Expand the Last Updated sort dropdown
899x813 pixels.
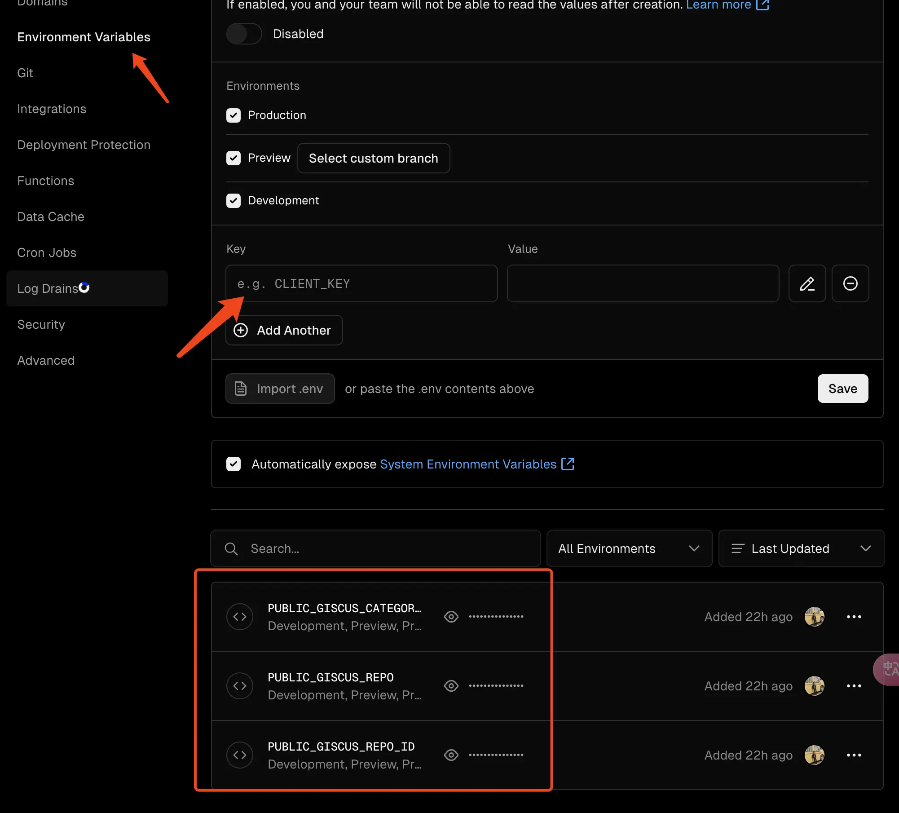[x=802, y=548]
